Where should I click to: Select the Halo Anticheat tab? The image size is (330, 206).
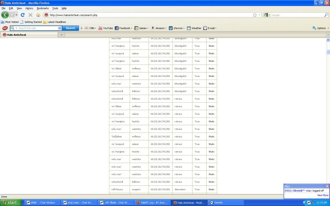17,34
